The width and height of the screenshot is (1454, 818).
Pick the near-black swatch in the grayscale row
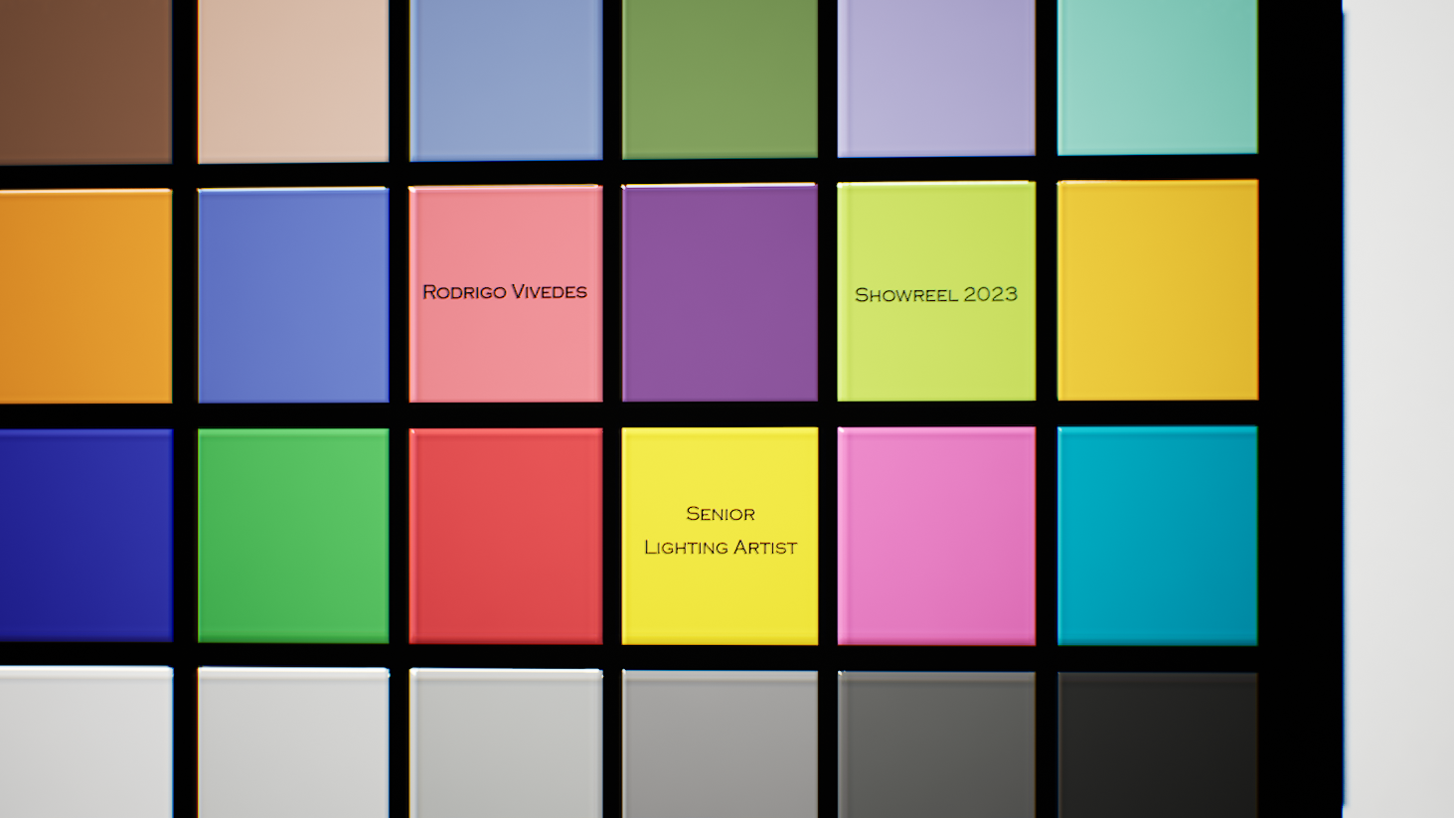(1157, 743)
